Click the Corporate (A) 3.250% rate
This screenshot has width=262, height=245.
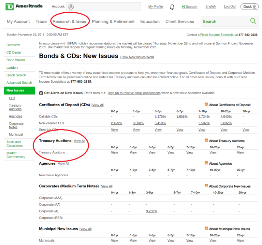(151, 211)
